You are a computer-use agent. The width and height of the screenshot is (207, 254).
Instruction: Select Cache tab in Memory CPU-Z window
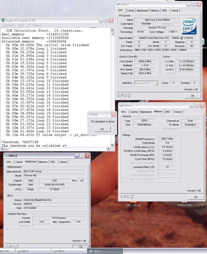pyautogui.click(x=134, y=112)
